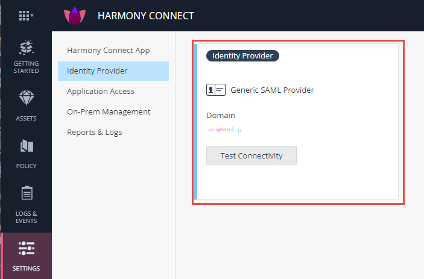The width and height of the screenshot is (424, 279).
Task: Open the apps grid launcher icon
Action: [x=24, y=16]
